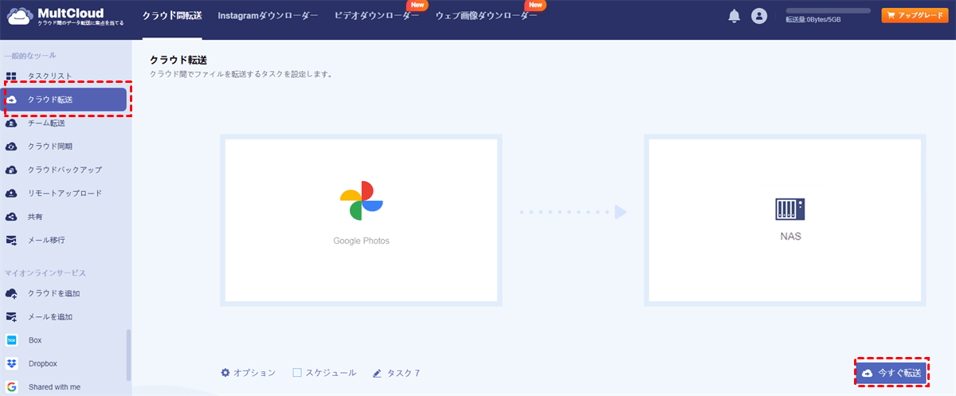
Task: Open リモートアップロード sidebar entry
Action: tap(65, 194)
